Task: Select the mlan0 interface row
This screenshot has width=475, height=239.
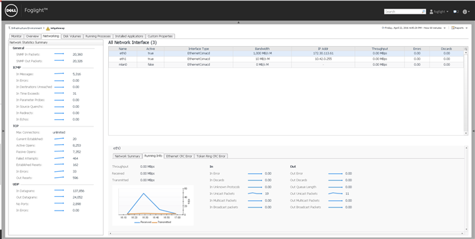Action: pyautogui.click(x=286, y=65)
